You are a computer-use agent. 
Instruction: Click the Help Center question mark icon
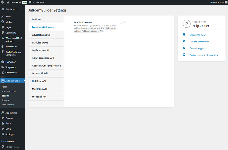click(187, 24)
